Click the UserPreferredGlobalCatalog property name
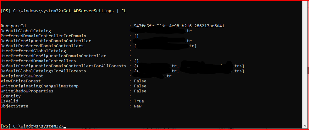The image size is (309, 130). 33,51
